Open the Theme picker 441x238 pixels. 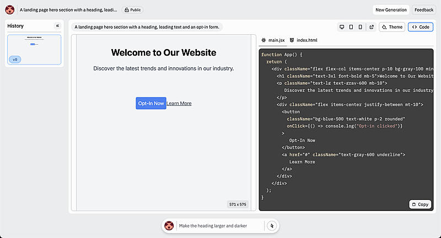[392, 27]
